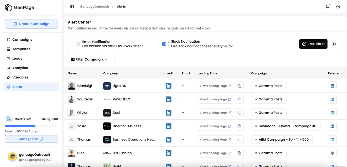Click the credits coin icon

pyautogui.click(x=9, y=119)
